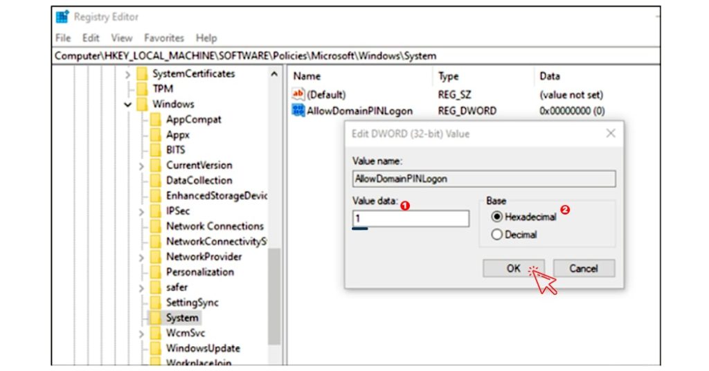Click the NetworkProvider folder icon

pos(156,257)
